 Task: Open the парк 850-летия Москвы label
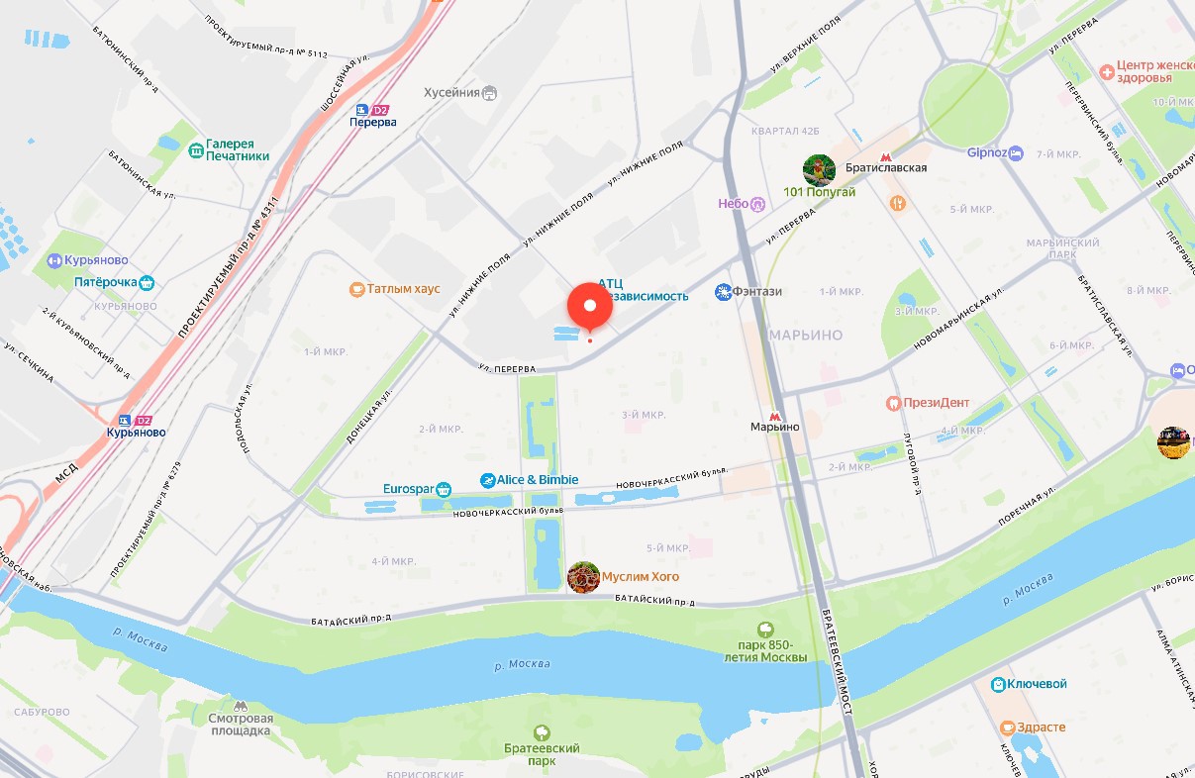pyautogui.click(x=765, y=651)
